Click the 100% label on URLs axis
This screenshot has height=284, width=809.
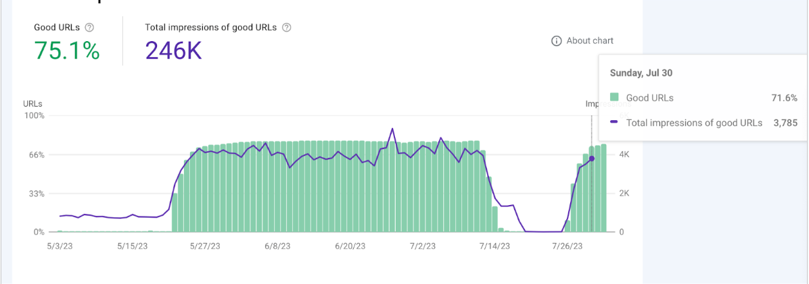[34, 115]
